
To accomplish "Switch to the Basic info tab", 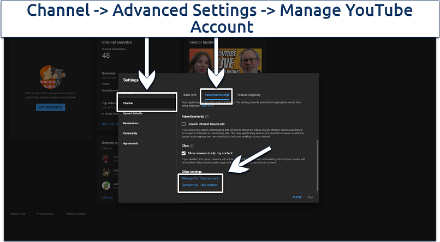I will pyautogui.click(x=190, y=95).
